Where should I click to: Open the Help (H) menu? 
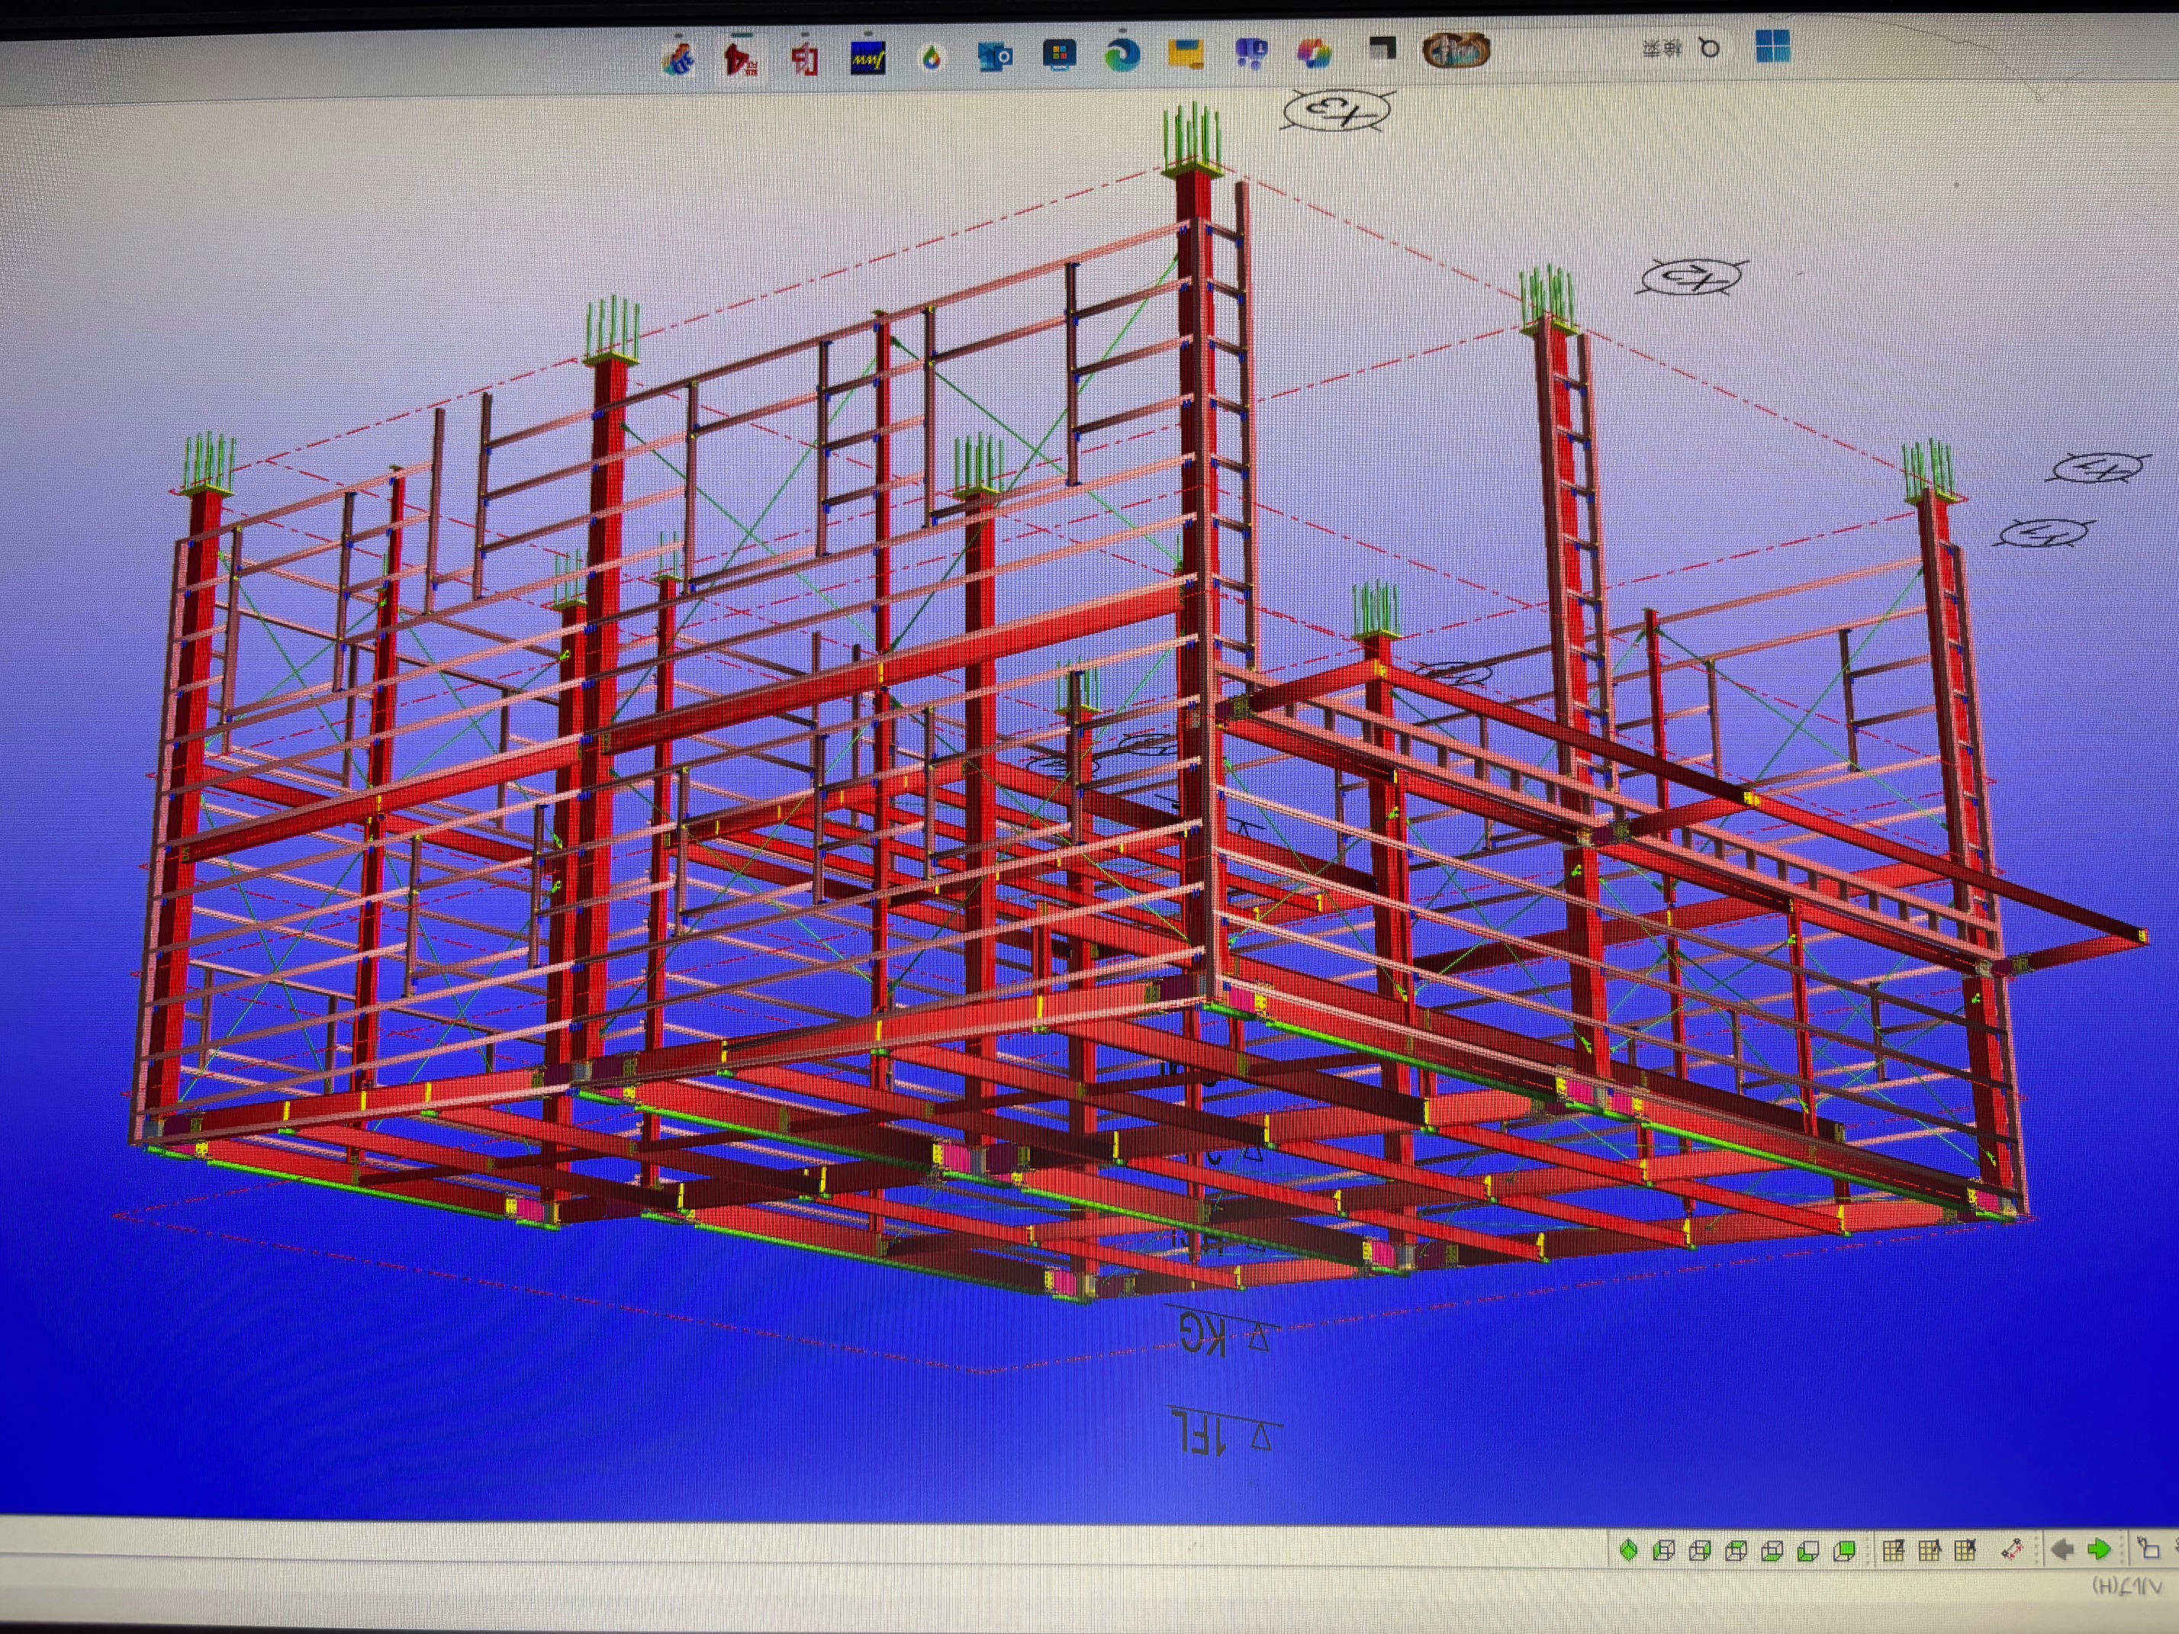pos(2127,1587)
